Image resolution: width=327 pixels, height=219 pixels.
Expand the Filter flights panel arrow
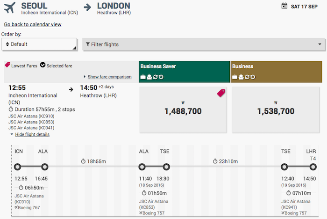(320, 44)
